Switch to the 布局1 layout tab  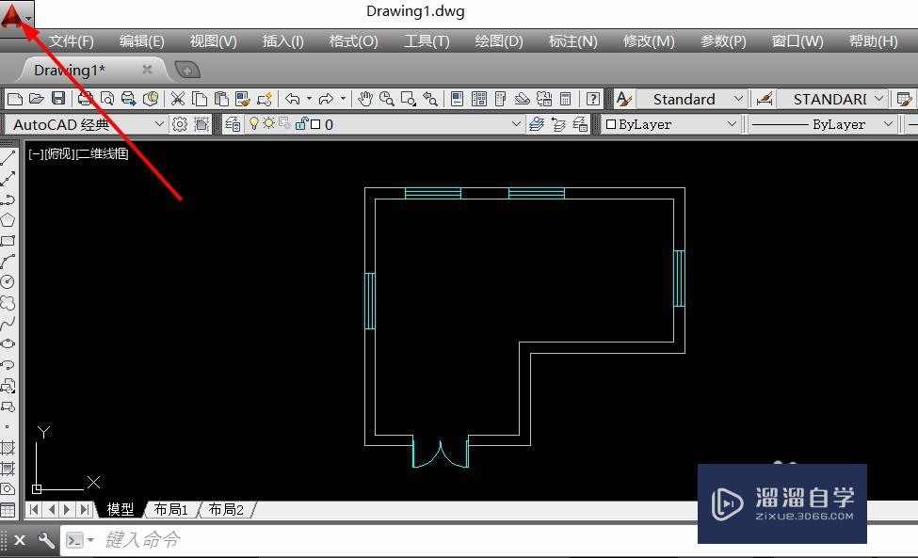coord(170,509)
